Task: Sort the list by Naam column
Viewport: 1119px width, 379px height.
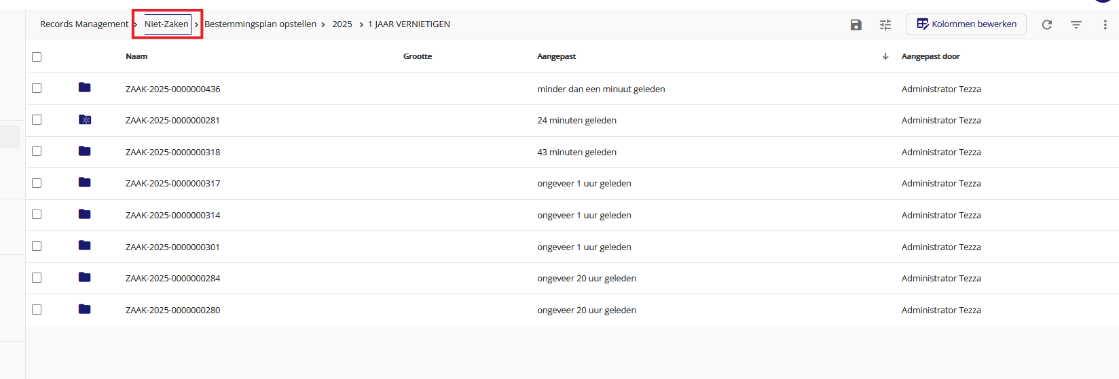Action: [136, 56]
